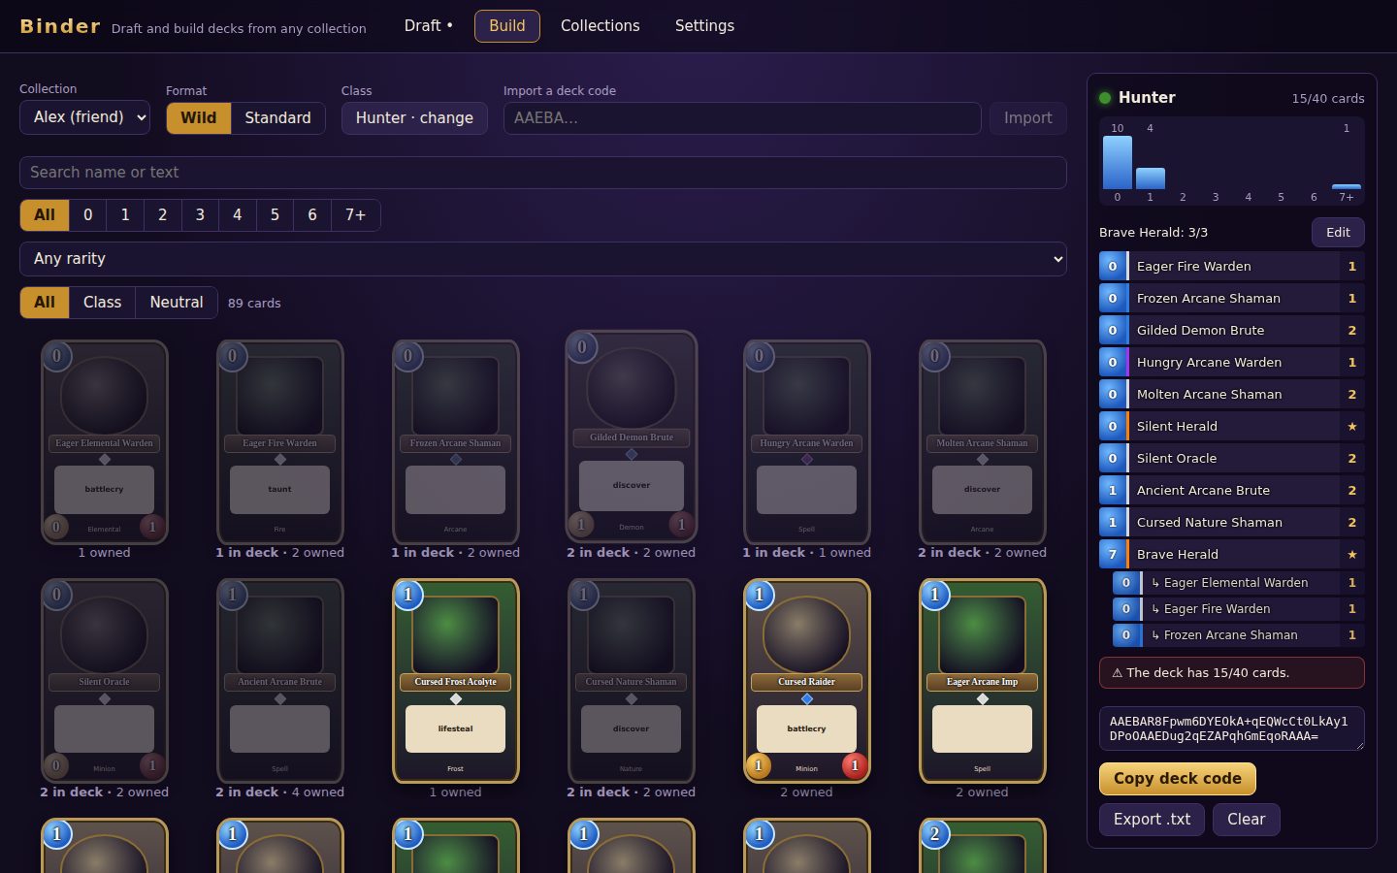Viewport: 1397px width, 873px height.
Task: Click the 7 cost badge beside Brave Herald
Action: (x=1113, y=555)
